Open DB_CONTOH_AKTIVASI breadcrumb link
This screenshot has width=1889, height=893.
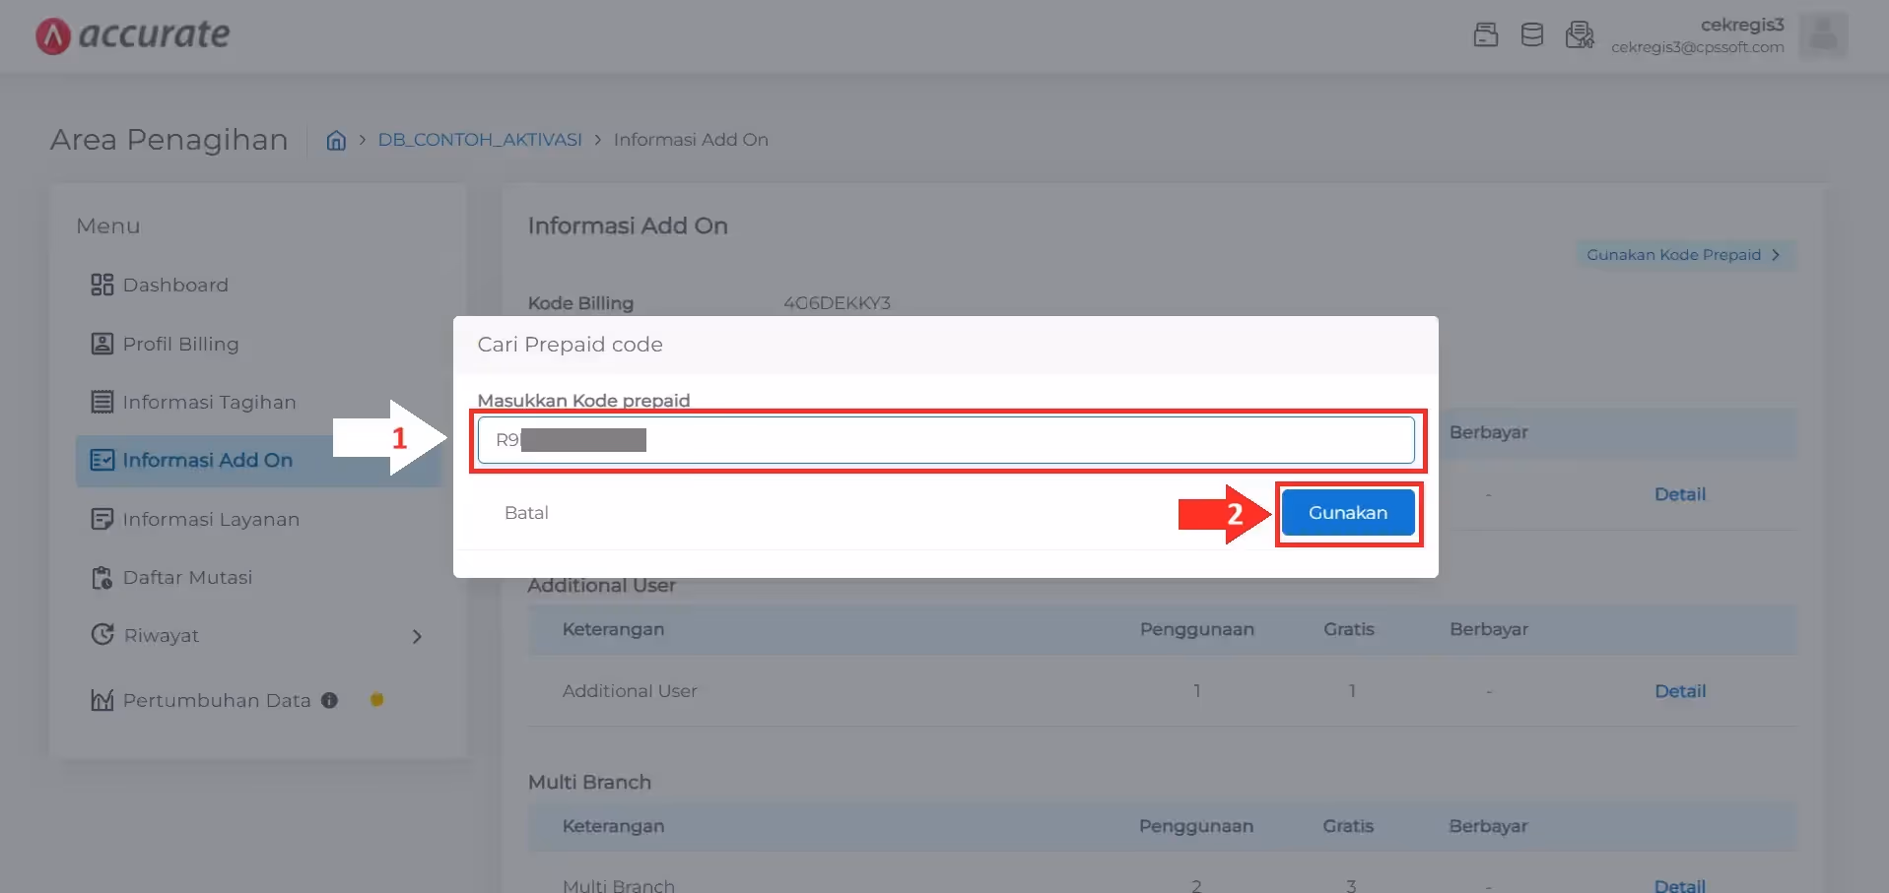(480, 140)
